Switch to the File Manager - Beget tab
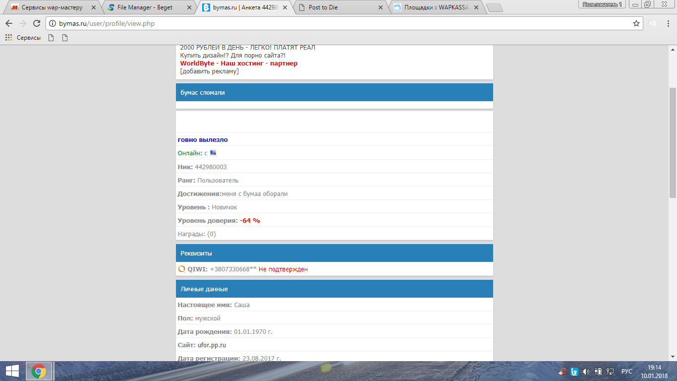This screenshot has width=677, height=381. 144,7
